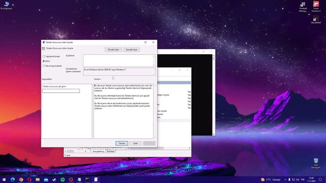This screenshot has height=183, width=326.
Task: Click the Yardım help text pane
Action: (x=123, y=111)
